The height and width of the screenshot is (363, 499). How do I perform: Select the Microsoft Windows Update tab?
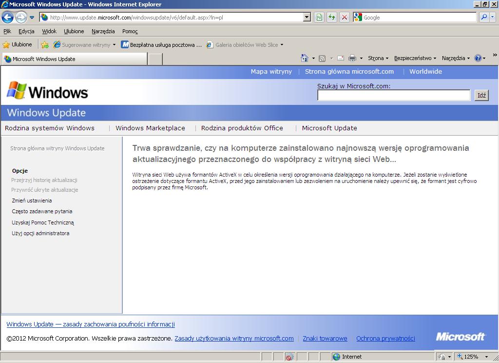click(75, 59)
